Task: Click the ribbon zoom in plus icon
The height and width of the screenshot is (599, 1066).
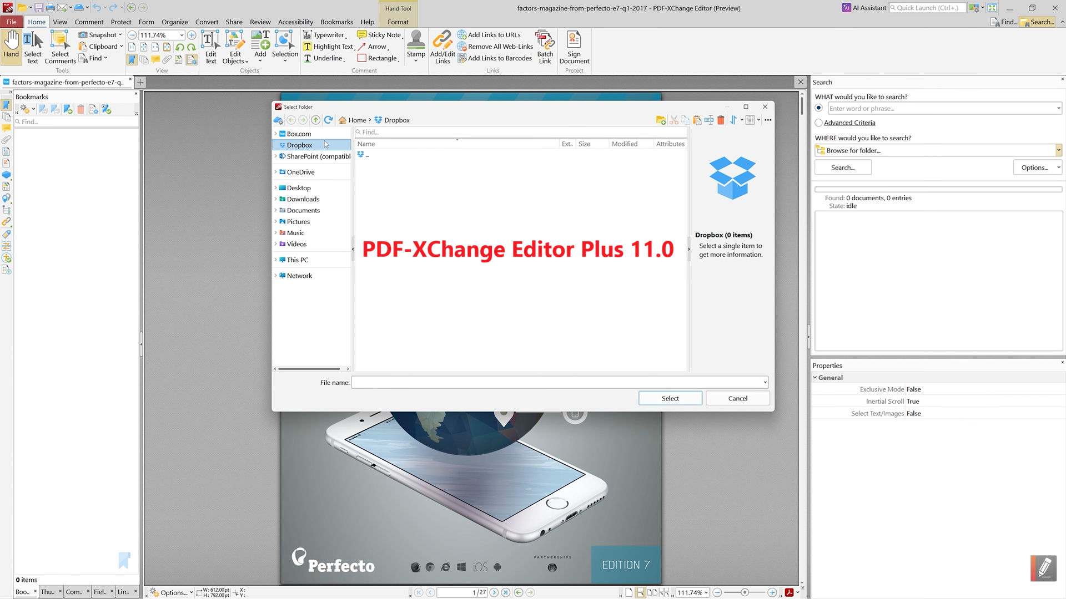Action: 192,35
